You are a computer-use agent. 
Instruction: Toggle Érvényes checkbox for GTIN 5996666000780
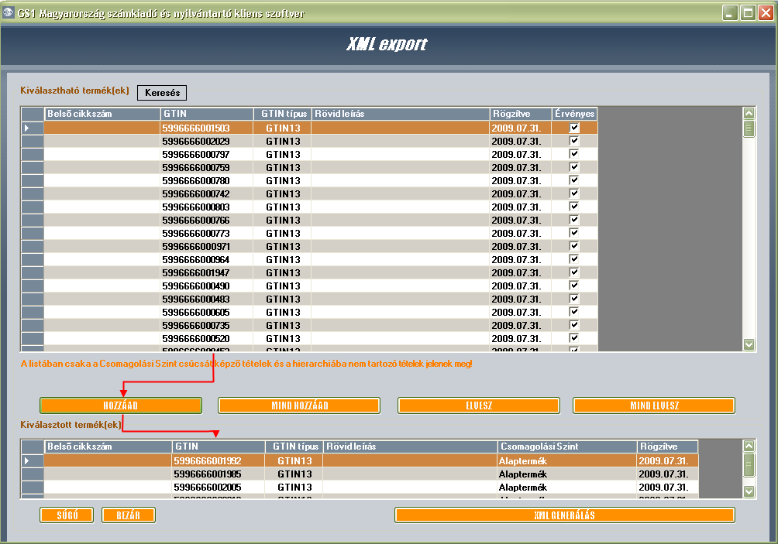574,180
